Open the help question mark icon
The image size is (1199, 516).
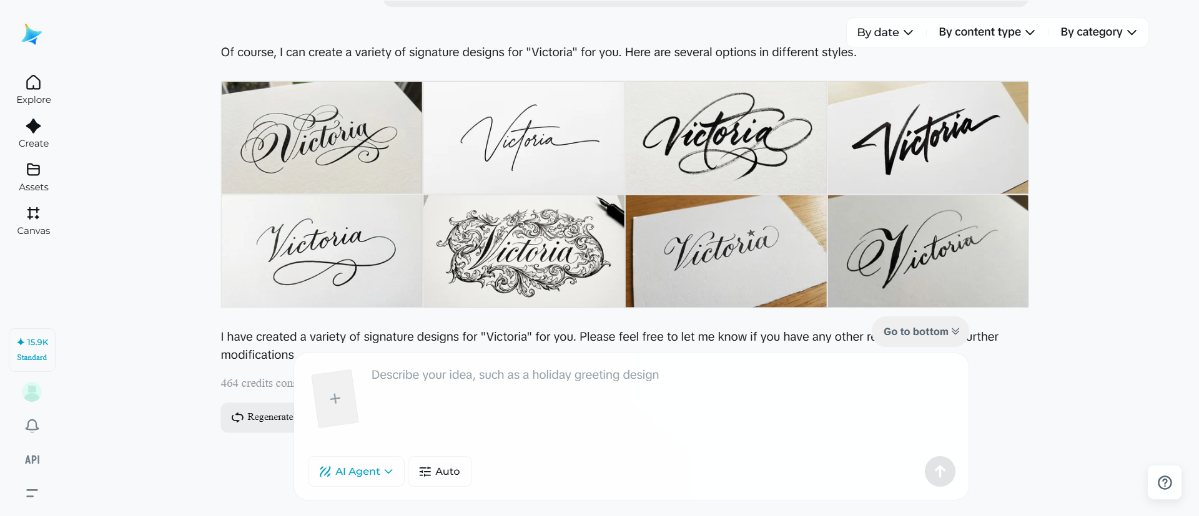(x=1165, y=482)
